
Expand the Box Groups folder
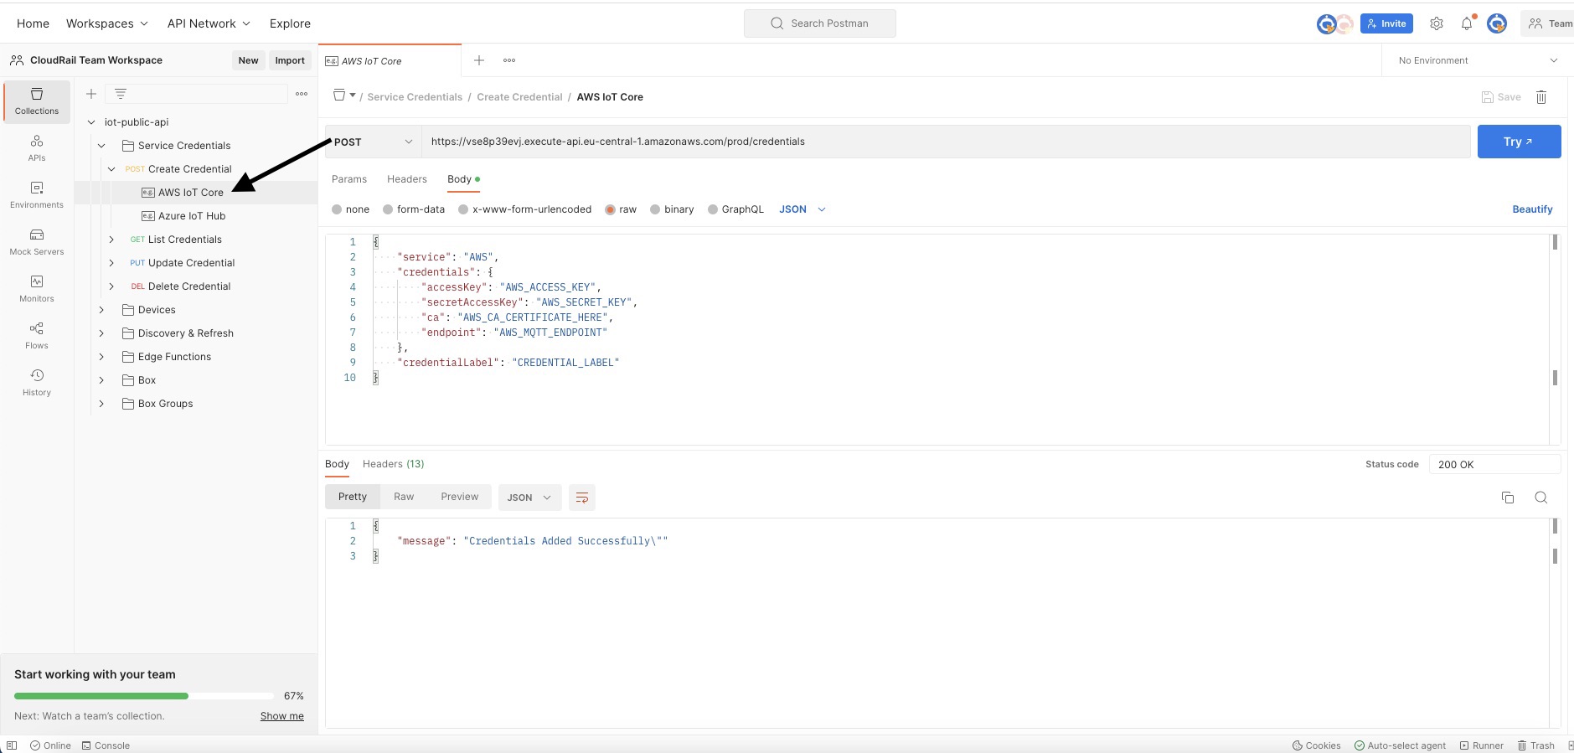click(x=101, y=404)
